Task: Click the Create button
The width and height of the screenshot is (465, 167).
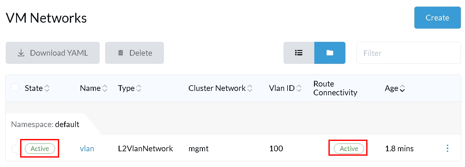Action: coord(437,18)
